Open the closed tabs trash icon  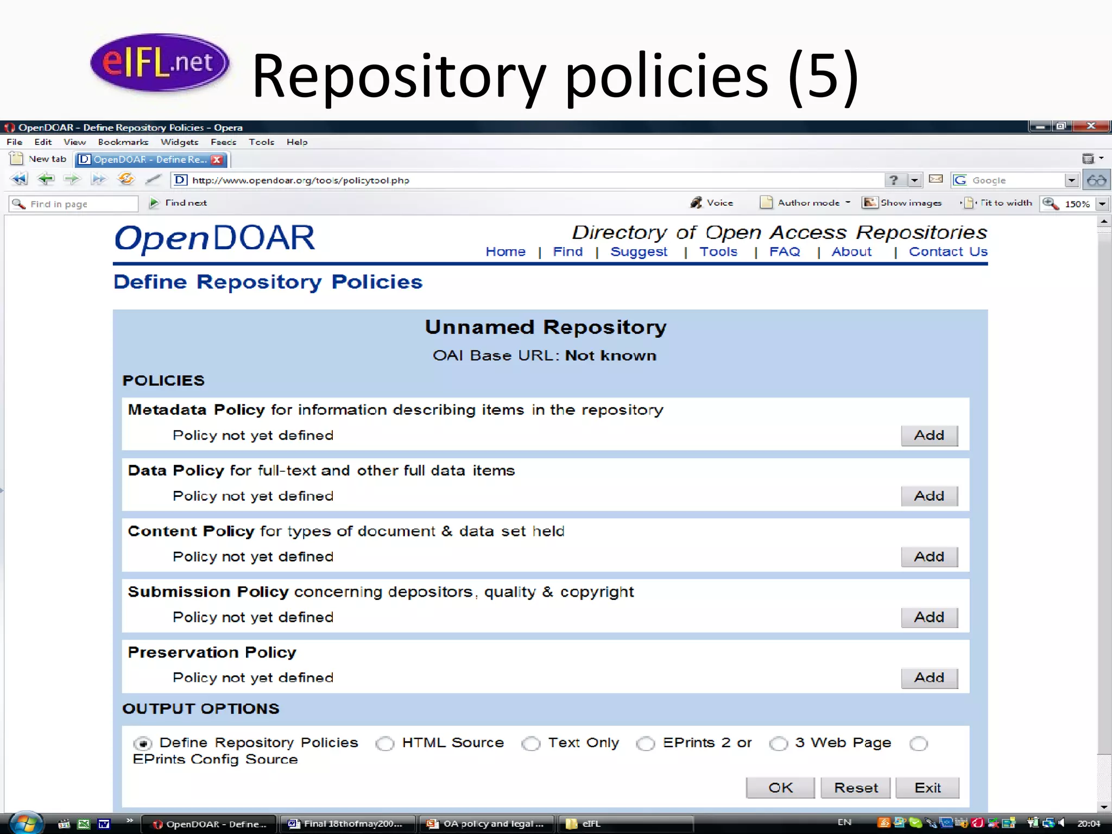[x=1088, y=159]
